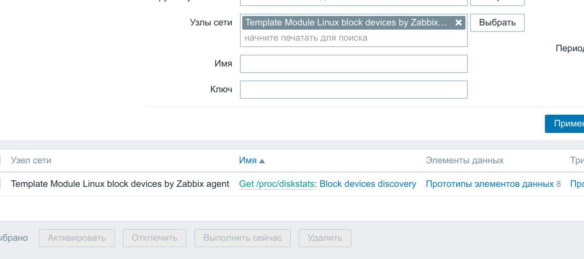Viewport: 584px width, 259px height.
Task: Open the truncated 'Про…' link at row end
Action: (577, 184)
